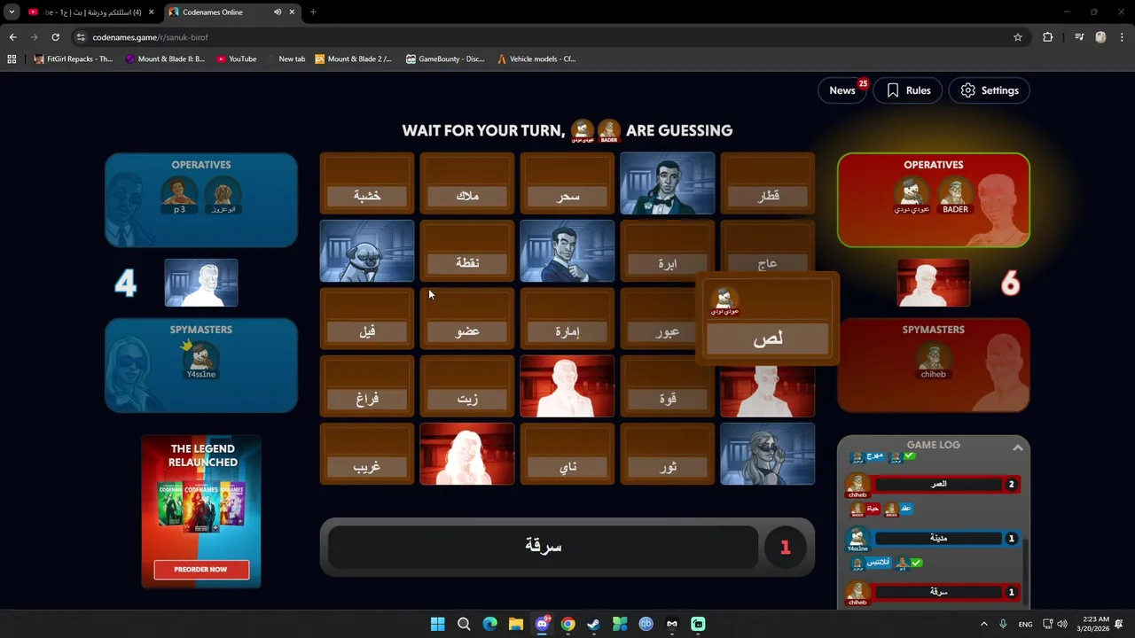Open the GameBounty Discord bookmark
1135x638 pixels.
[444, 59]
